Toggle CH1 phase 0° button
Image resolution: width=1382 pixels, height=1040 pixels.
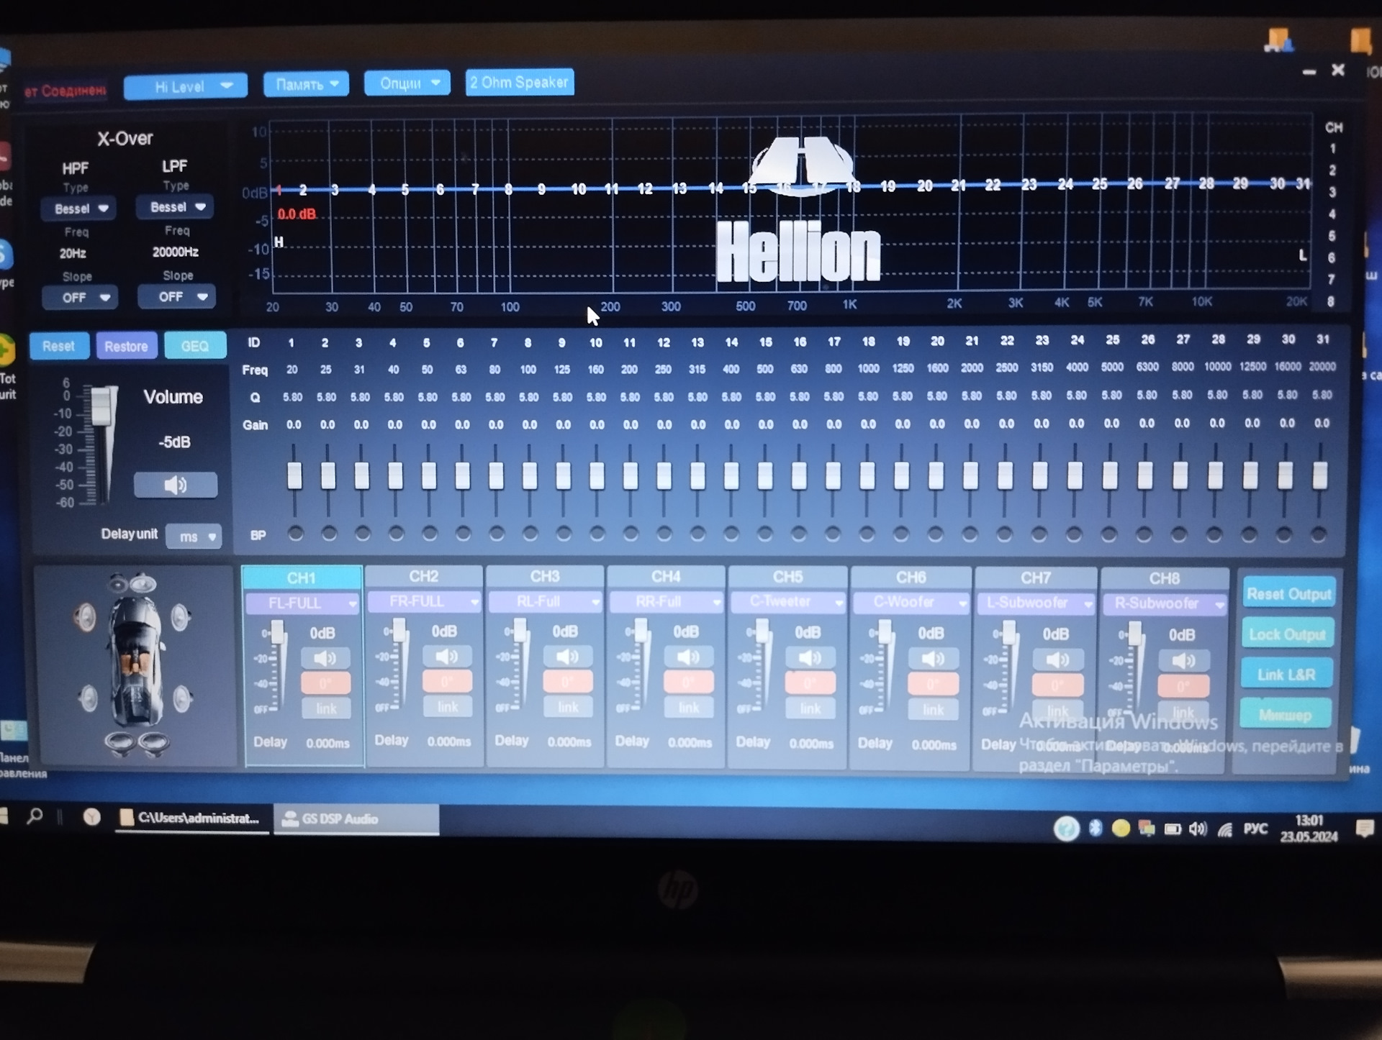coord(325,683)
